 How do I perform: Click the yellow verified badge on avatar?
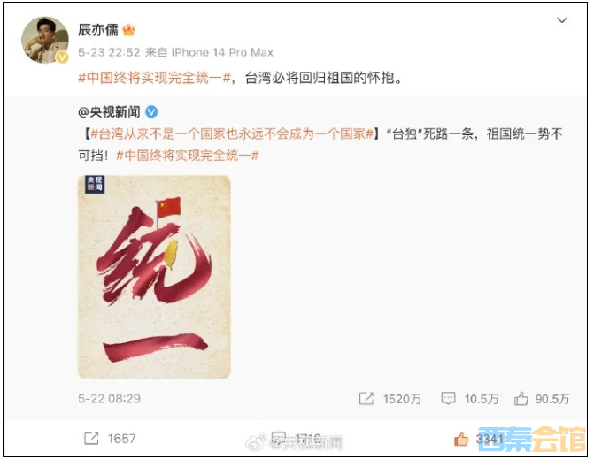62,57
